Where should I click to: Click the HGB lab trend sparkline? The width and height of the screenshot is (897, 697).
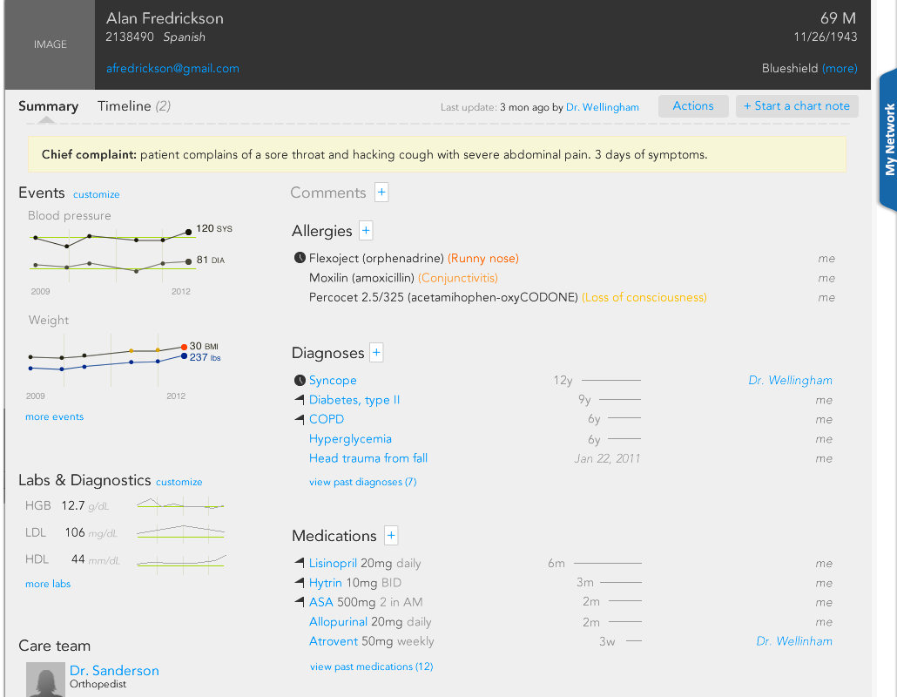click(x=180, y=505)
